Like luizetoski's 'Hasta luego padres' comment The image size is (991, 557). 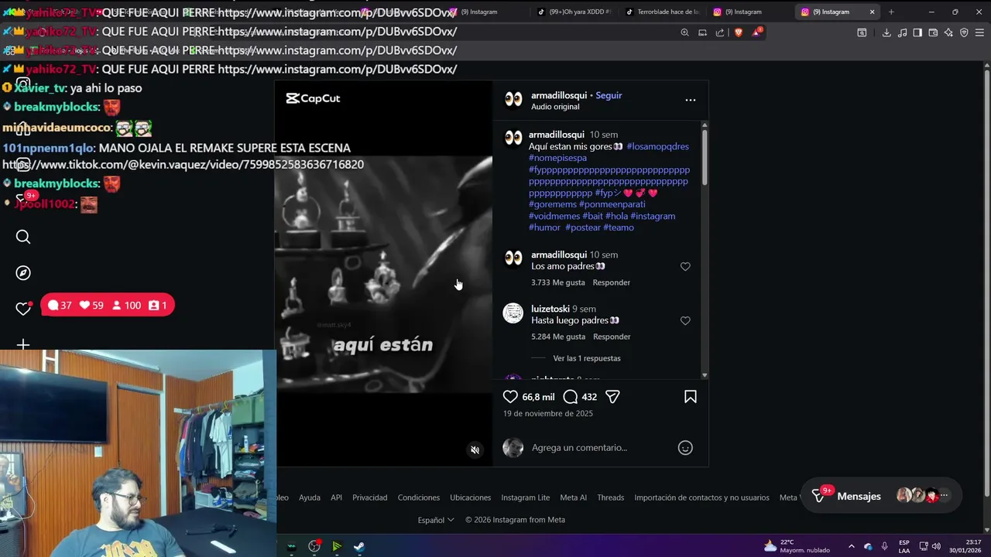tap(685, 321)
